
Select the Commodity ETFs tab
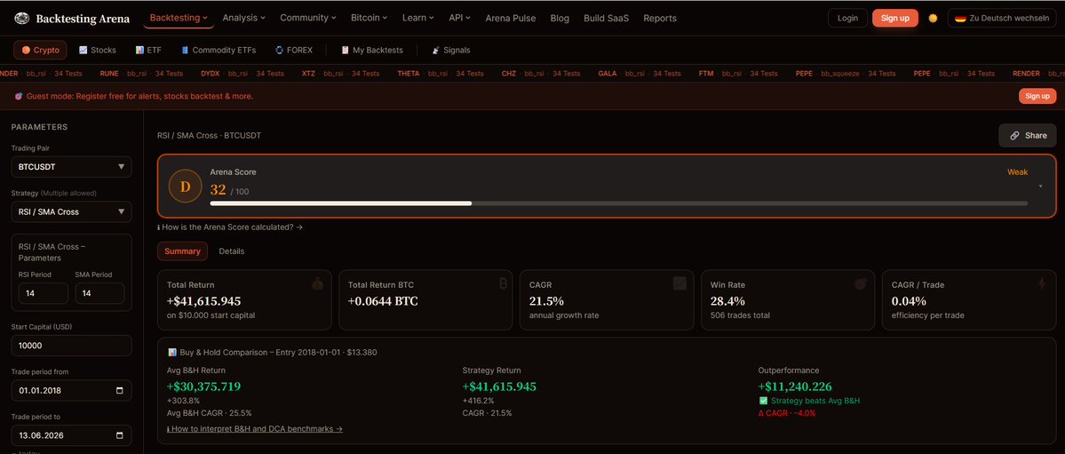tap(218, 51)
